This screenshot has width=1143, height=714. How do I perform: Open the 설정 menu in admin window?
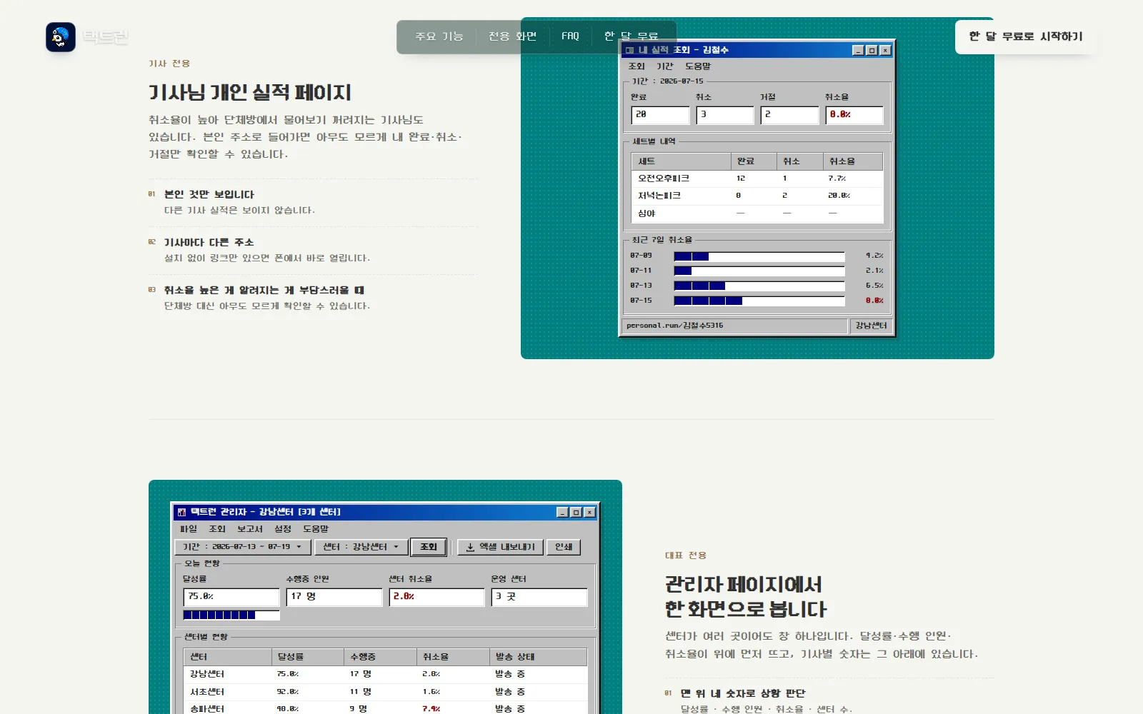283,529
